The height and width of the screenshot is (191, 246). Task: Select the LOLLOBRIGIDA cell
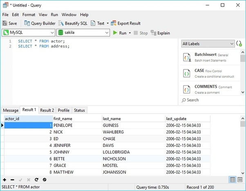pyautogui.click(x=134, y=152)
